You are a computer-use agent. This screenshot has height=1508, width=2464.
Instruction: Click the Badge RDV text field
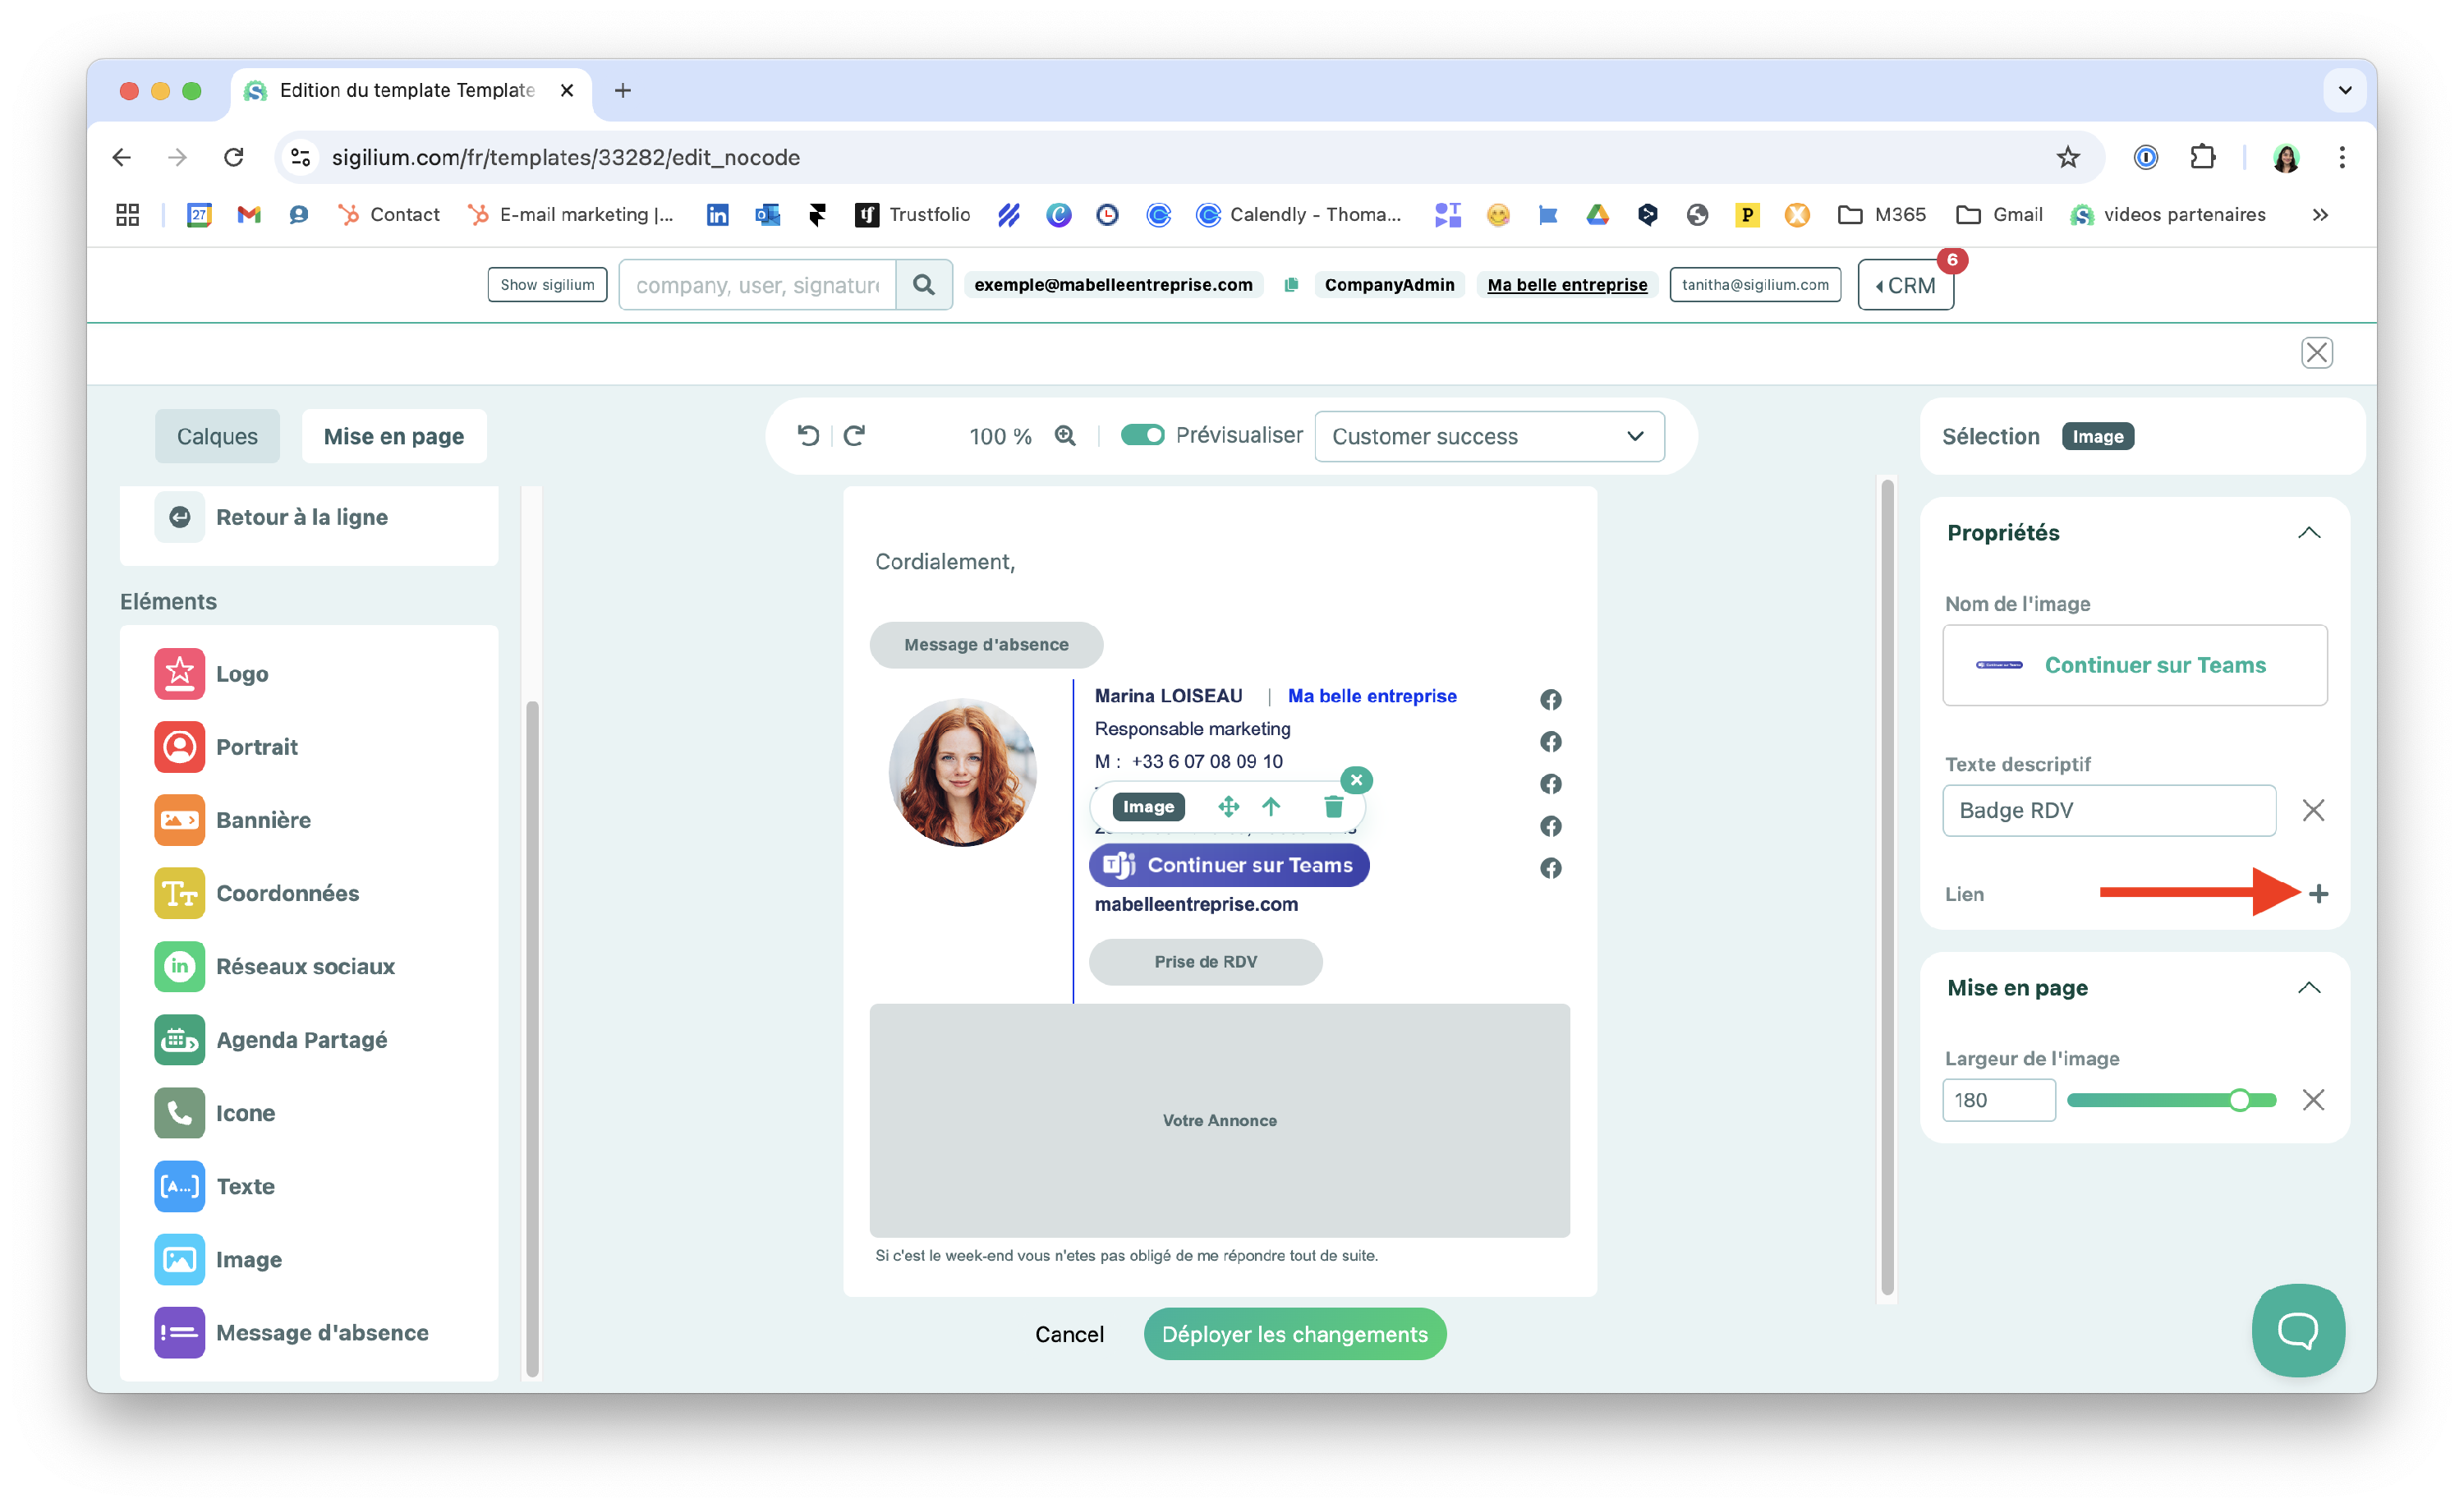[2108, 811]
